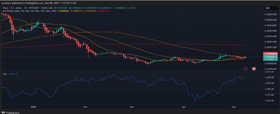Click the MA Ribbon indicator legend

point(29,11)
